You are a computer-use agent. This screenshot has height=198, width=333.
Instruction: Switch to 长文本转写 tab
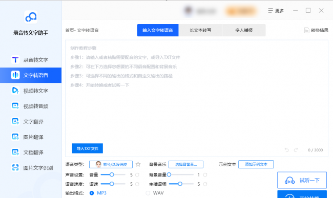(200, 30)
